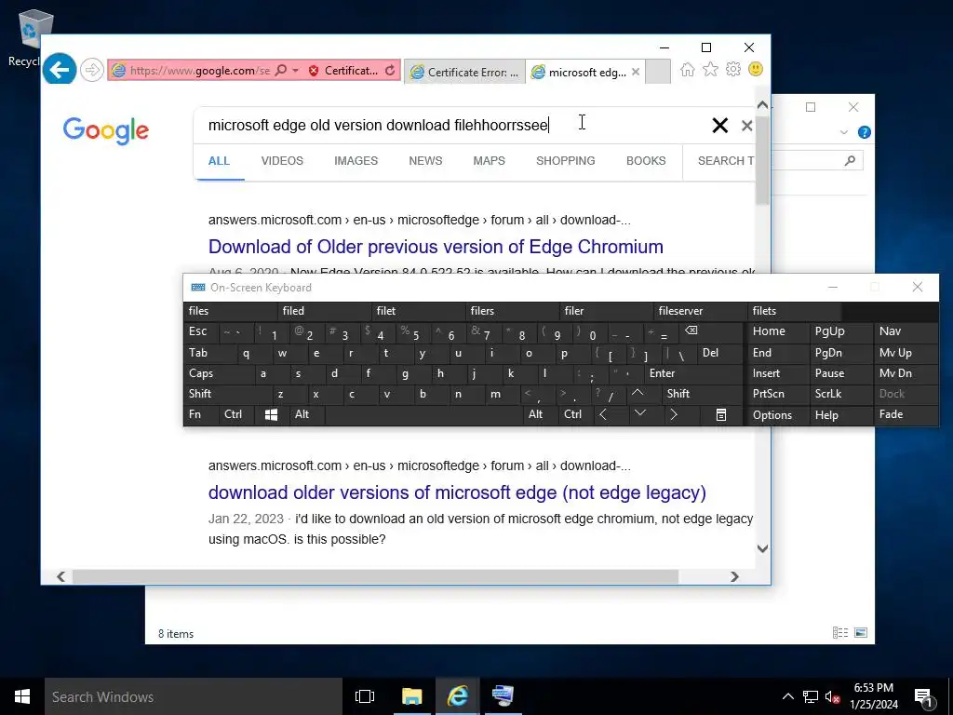The width and height of the screenshot is (953, 715).
Task: Toggle Fn key on On-Screen Keyboard
Action: point(201,414)
